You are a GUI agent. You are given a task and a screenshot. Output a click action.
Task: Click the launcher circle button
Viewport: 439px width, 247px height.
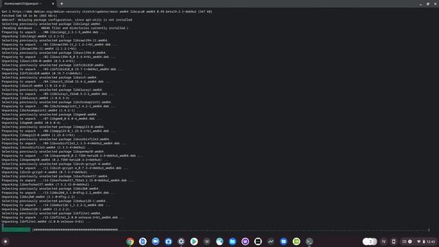click(5, 242)
